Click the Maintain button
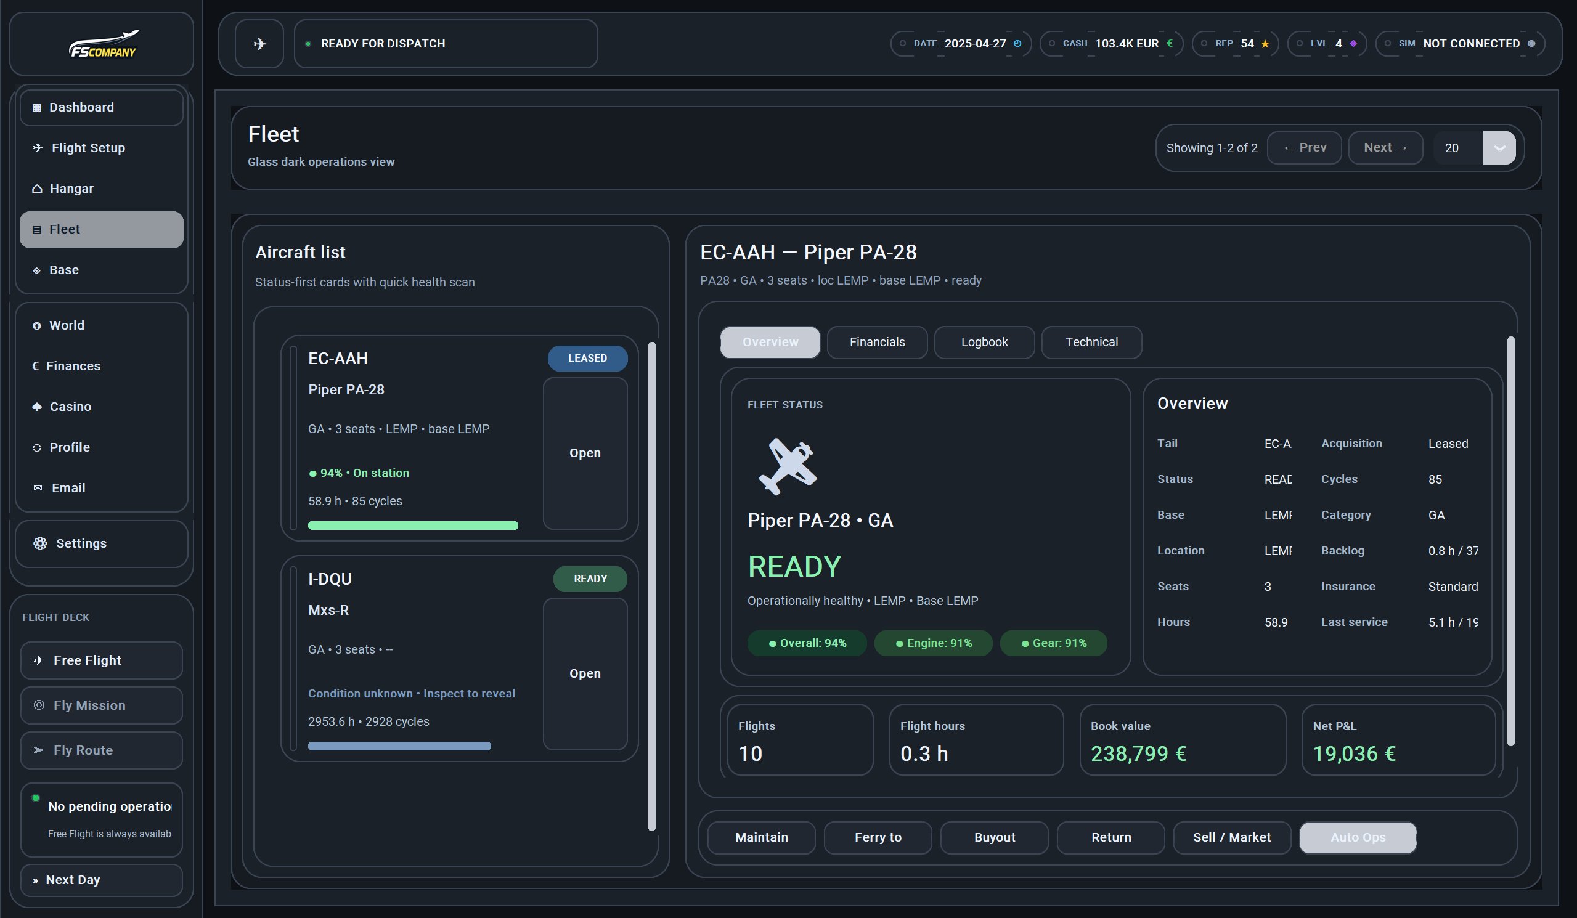The image size is (1577, 918). (761, 837)
